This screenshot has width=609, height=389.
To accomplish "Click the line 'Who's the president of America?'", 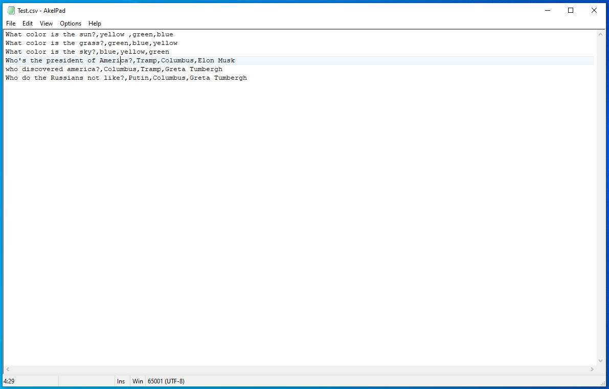I will click(120, 60).
